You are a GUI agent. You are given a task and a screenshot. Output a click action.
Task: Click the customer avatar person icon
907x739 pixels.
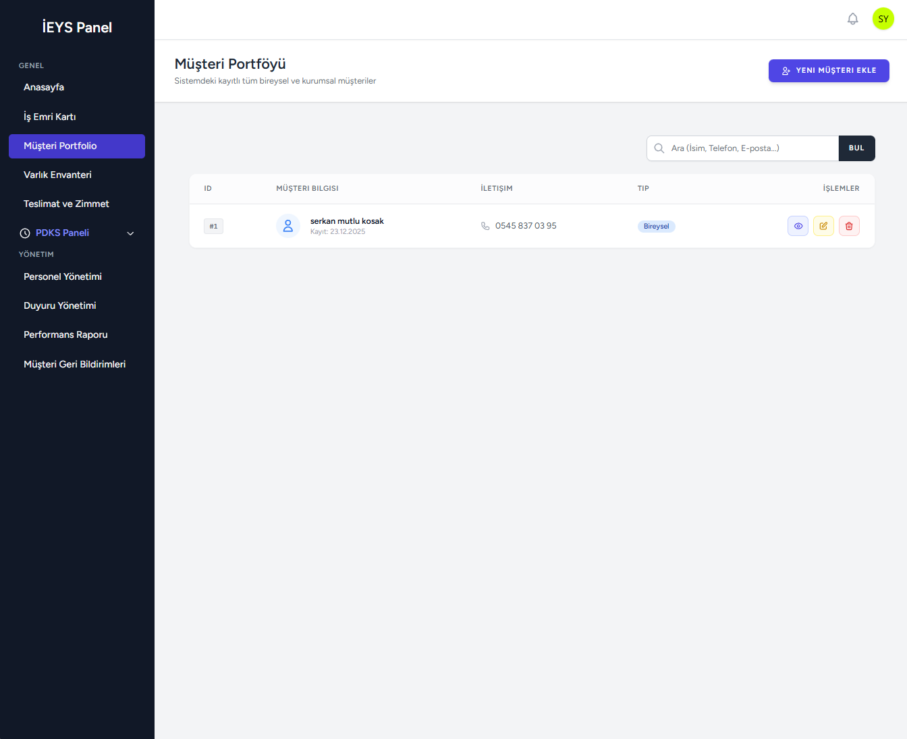[x=288, y=226]
